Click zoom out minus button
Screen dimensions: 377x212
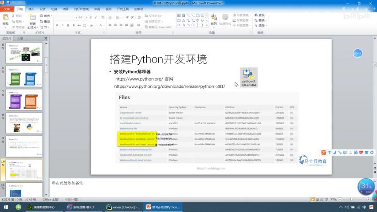340,200
